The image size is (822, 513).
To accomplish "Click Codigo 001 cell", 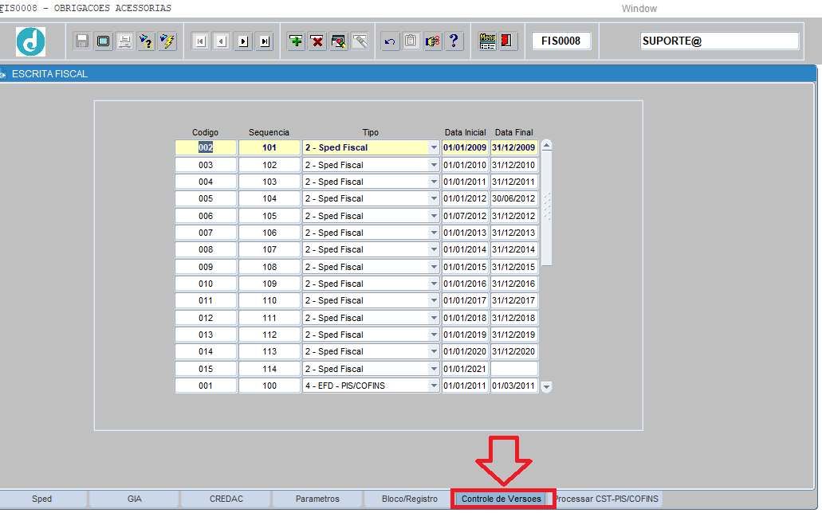I will coord(206,386).
